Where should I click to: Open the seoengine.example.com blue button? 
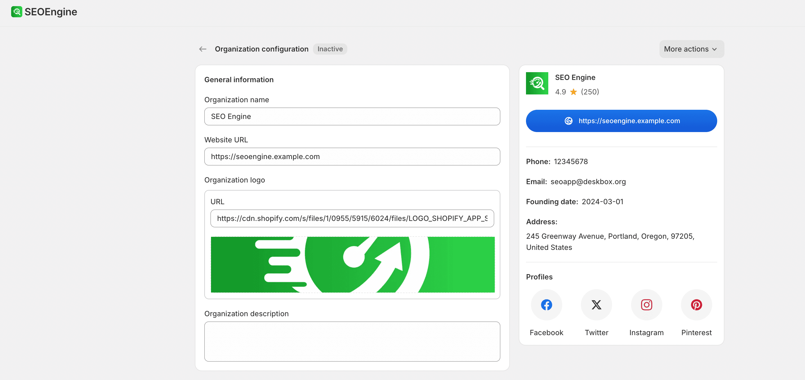coord(621,121)
